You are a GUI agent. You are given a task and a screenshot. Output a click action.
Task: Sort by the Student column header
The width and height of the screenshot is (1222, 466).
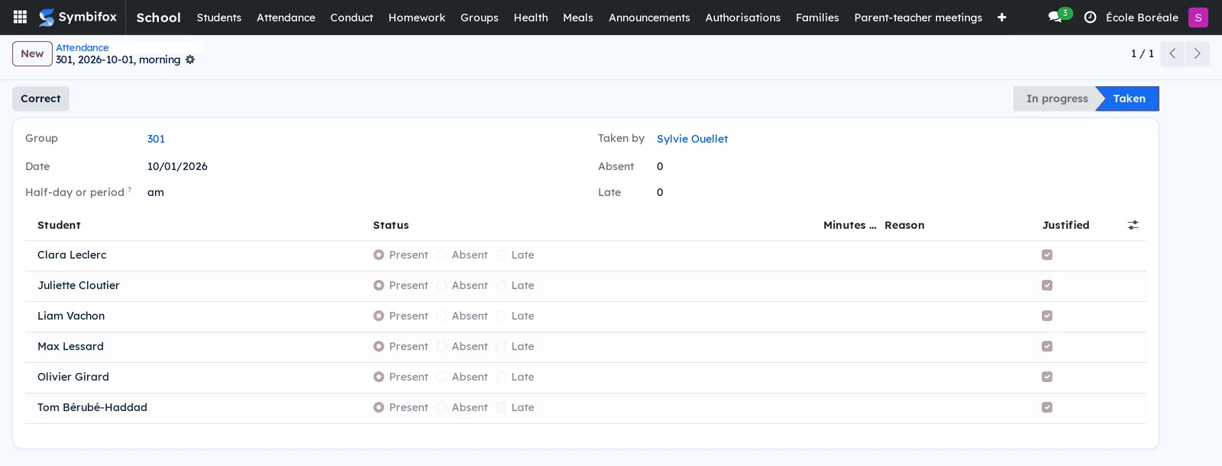coord(59,225)
